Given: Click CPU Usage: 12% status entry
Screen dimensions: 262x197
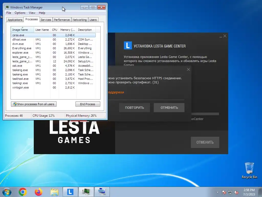Looking at the screenshot, I should (x=43, y=116).
